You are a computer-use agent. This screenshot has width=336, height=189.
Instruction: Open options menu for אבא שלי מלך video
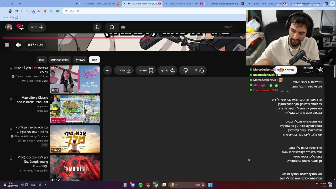click(x=11, y=128)
